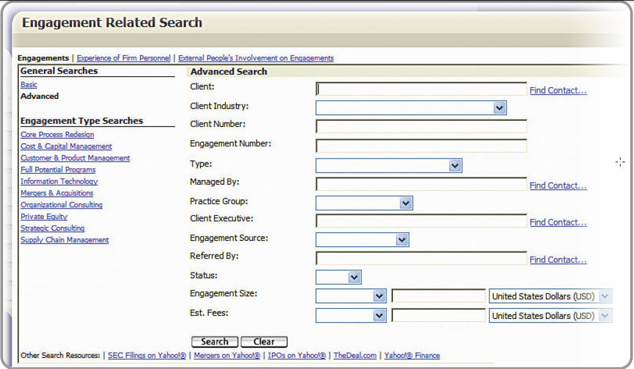
Task: Click Find Contact next to Referred By
Action: click(x=558, y=260)
